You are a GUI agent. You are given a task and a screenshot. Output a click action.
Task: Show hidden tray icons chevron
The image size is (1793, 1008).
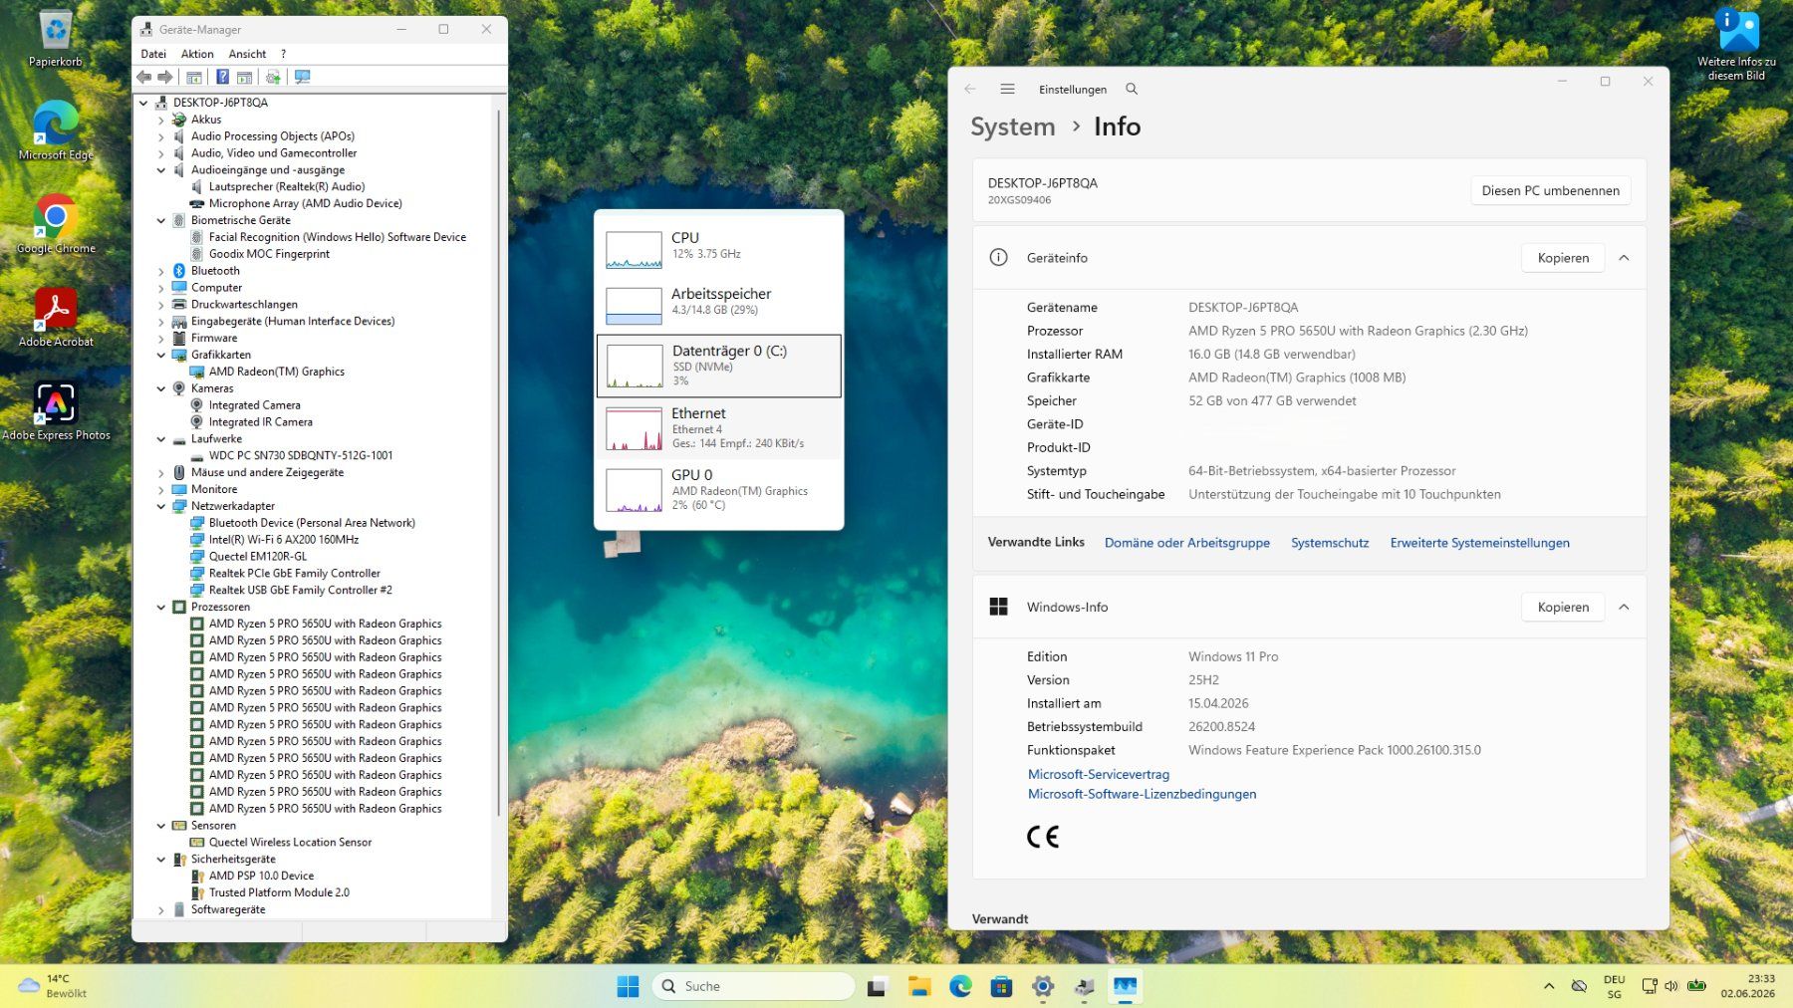tap(1549, 986)
